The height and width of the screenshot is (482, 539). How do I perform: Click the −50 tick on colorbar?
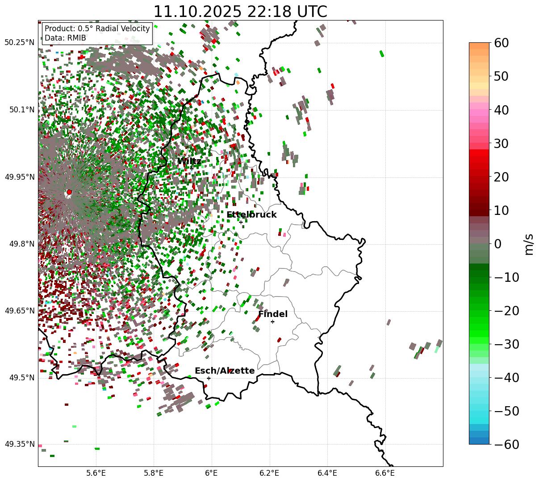(x=506, y=411)
